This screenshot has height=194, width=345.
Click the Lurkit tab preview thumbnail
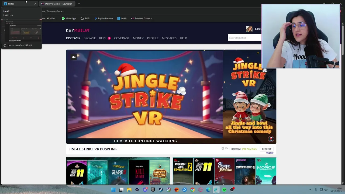tap(21, 30)
